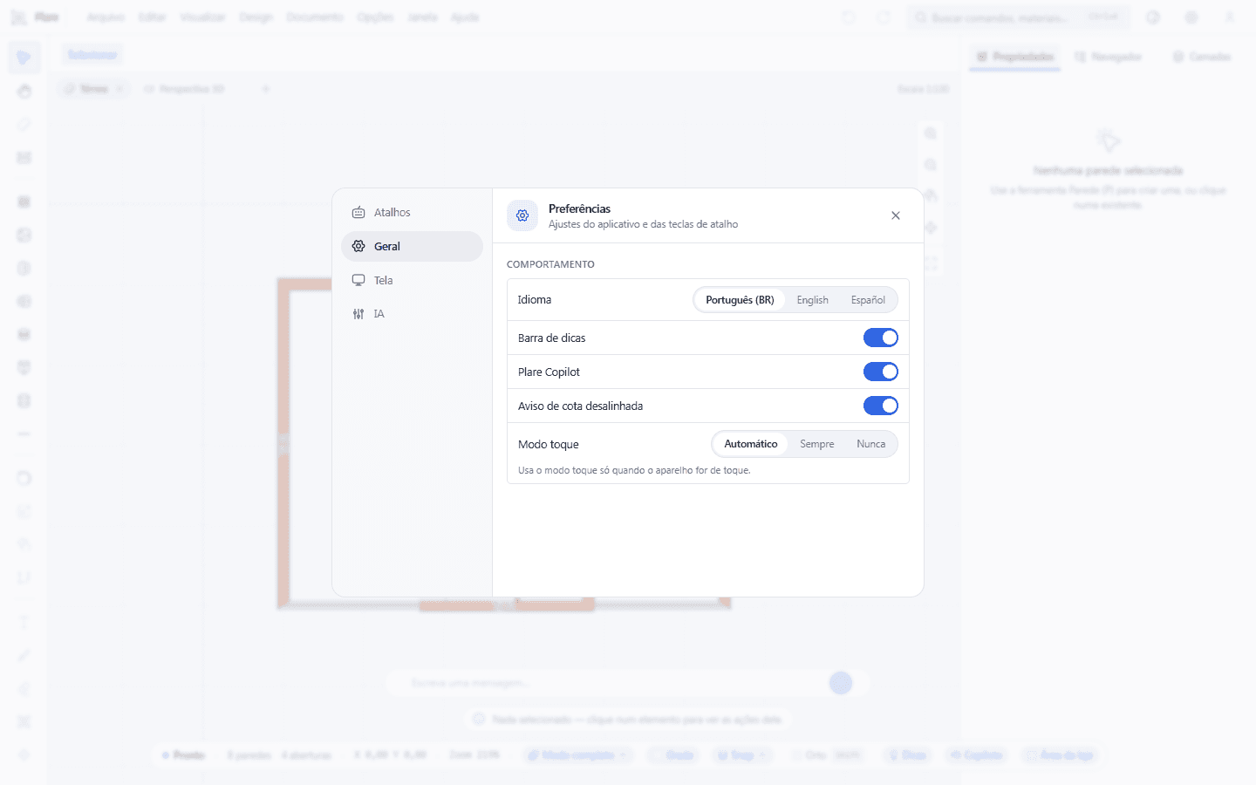This screenshot has height=785, width=1256.
Task: Click the Buscar comandos search field
Action: pyautogui.click(x=1018, y=17)
